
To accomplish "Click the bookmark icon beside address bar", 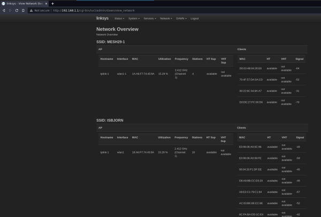I will 23,10.
